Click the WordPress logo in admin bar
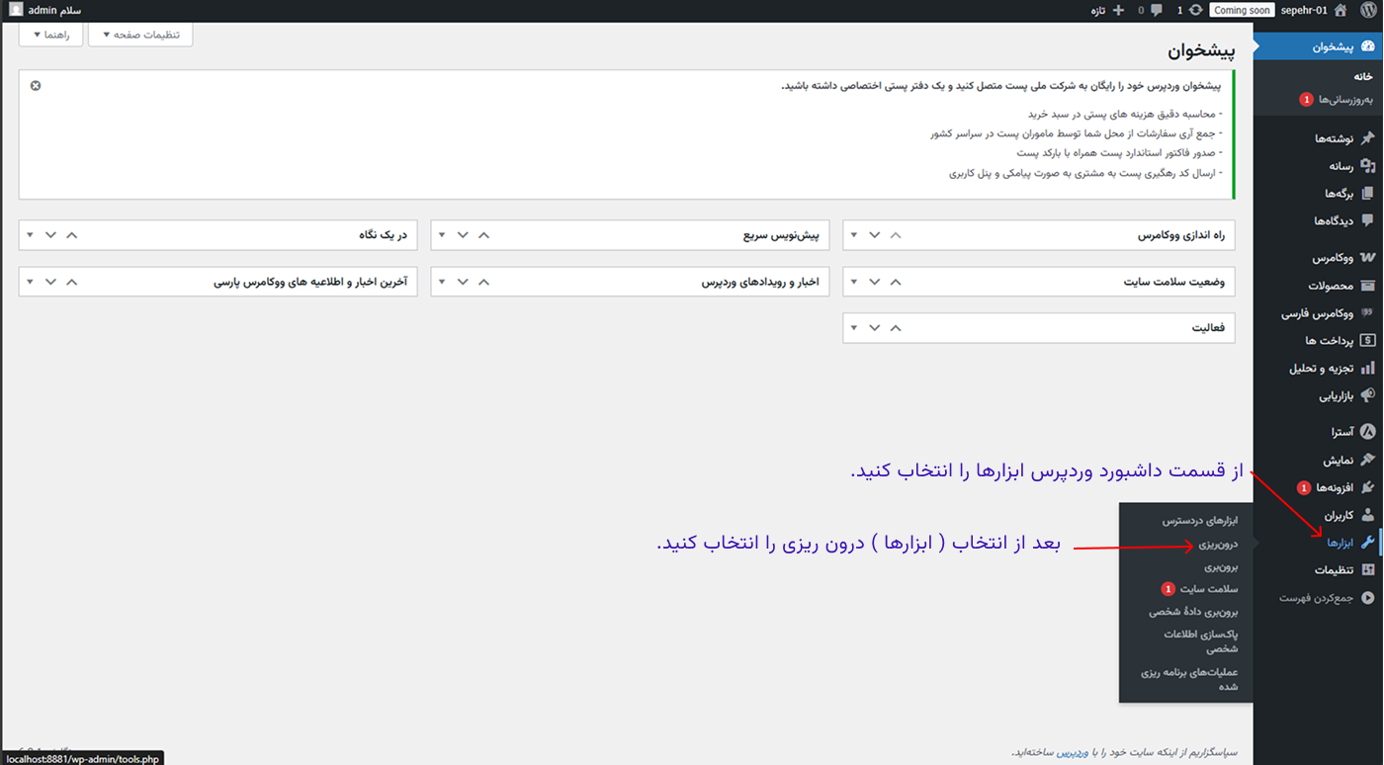The height and width of the screenshot is (765, 1384). pos(1367,10)
